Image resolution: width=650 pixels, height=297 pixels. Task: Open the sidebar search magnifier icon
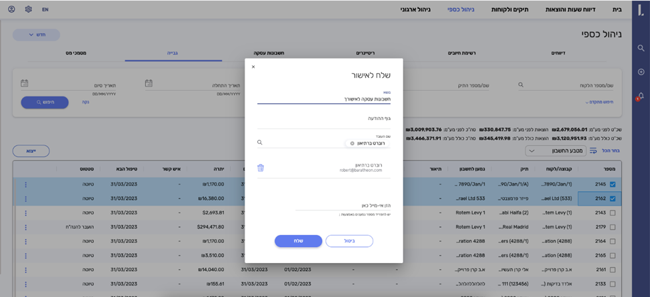click(x=641, y=48)
